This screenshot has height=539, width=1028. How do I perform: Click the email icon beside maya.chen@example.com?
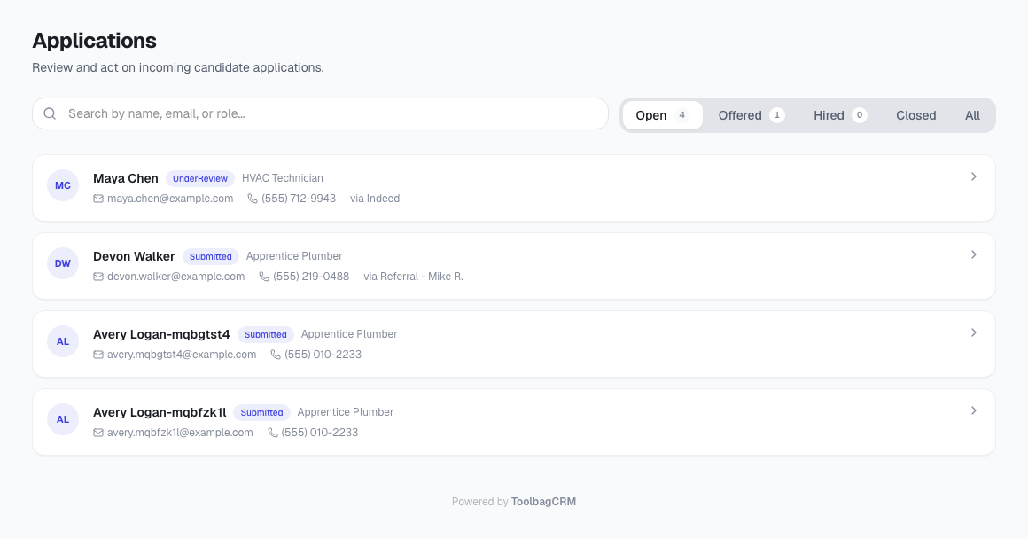coord(98,199)
